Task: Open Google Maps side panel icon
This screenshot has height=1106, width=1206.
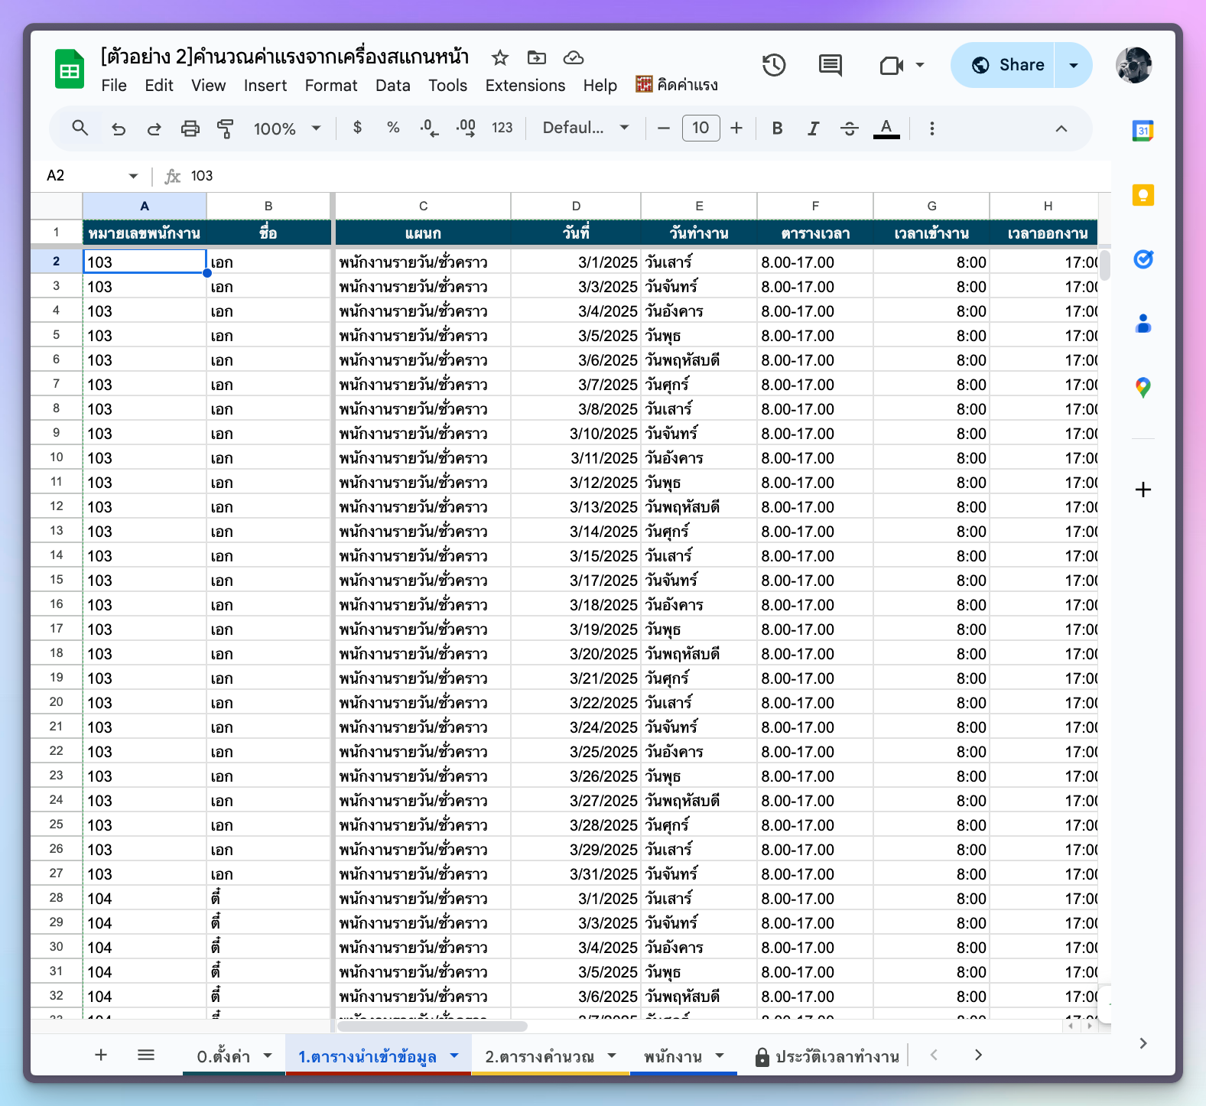Action: click(x=1143, y=388)
